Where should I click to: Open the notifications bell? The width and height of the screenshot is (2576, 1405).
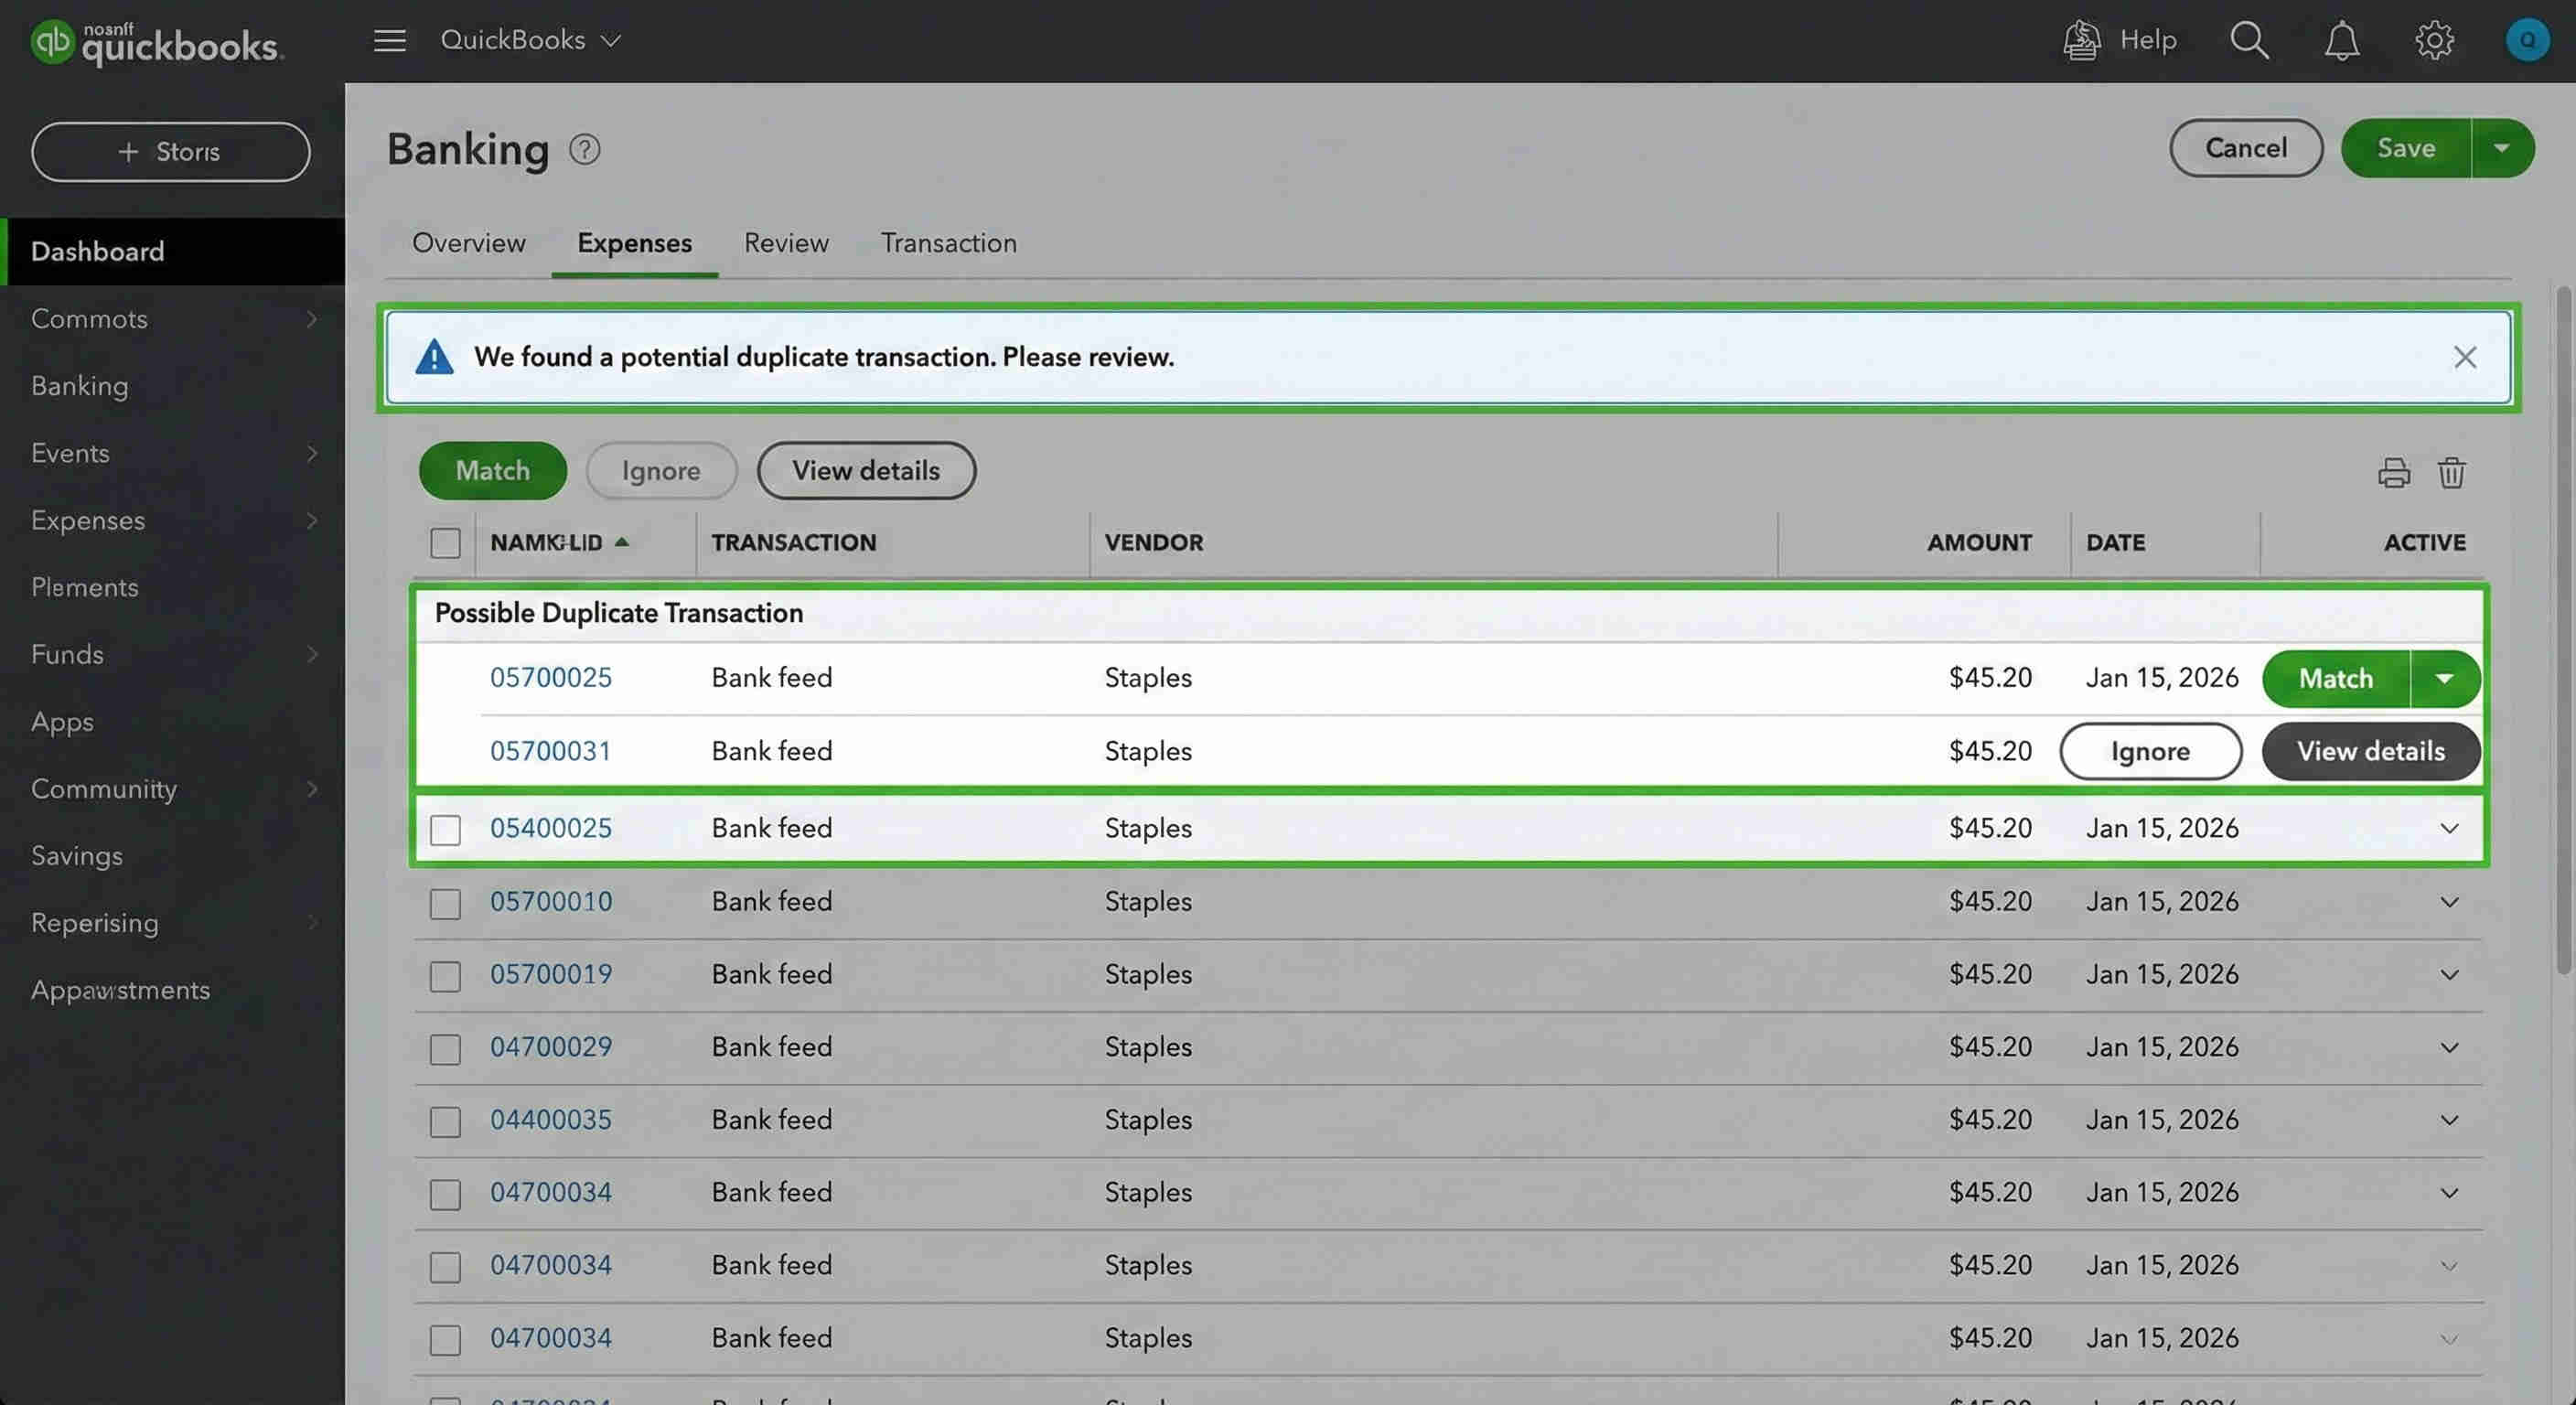2341,40
